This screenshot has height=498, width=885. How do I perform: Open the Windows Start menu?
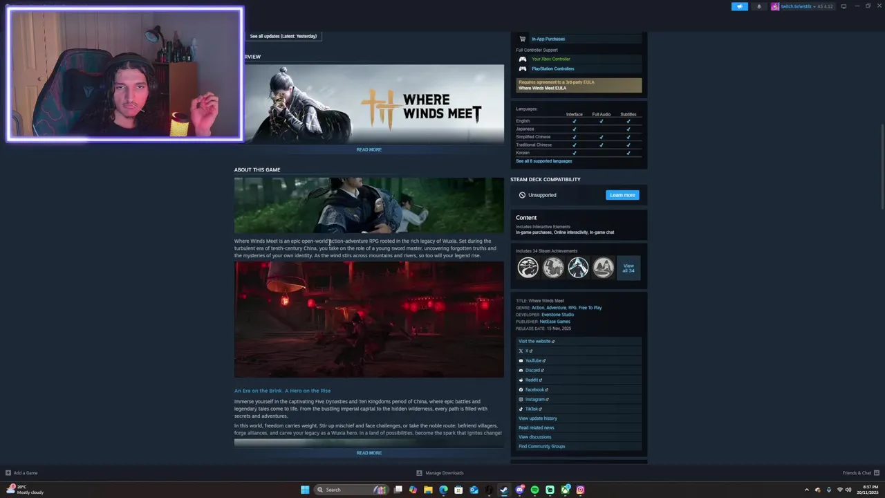coord(305,490)
